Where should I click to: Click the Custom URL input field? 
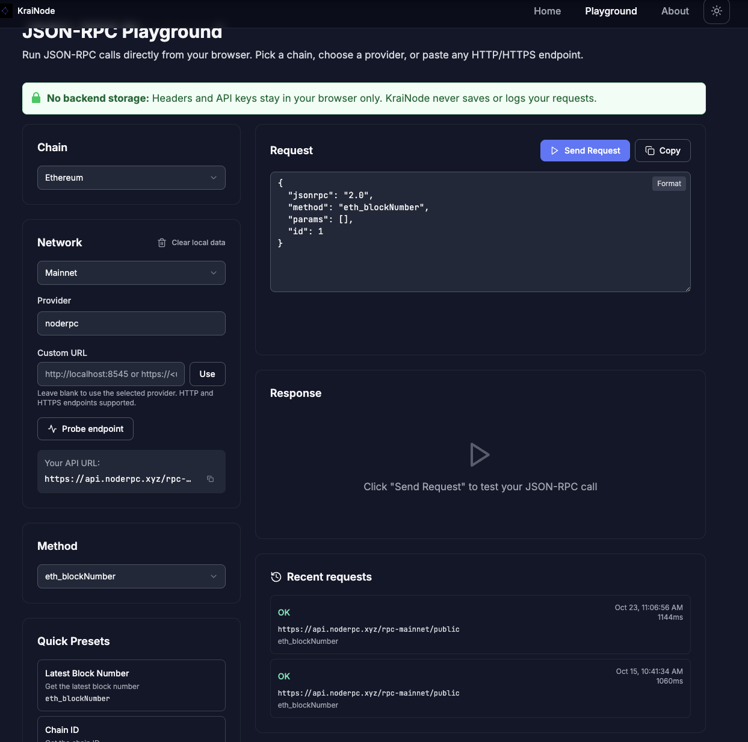pyautogui.click(x=111, y=374)
